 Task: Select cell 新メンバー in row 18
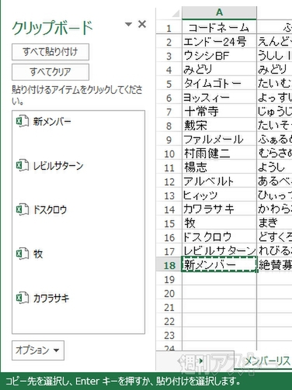pos(219,264)
